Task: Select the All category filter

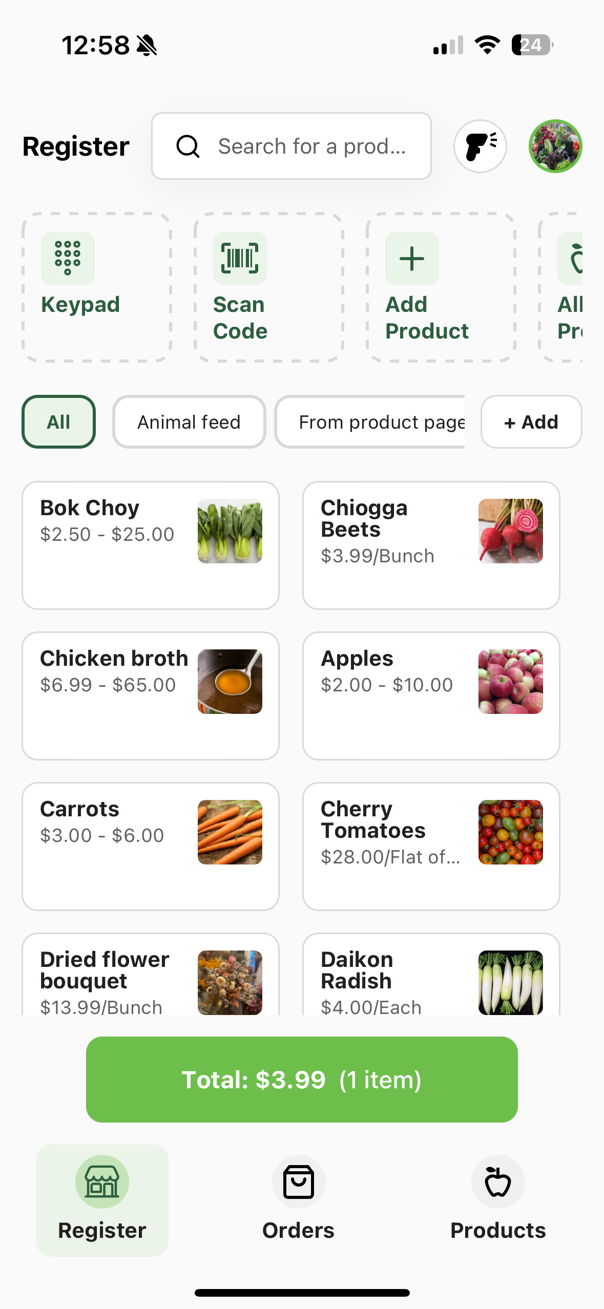Action: click(x=58, y=422)
